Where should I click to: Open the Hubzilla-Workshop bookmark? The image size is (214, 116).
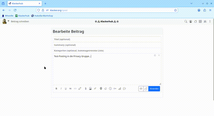coord(42,16)
